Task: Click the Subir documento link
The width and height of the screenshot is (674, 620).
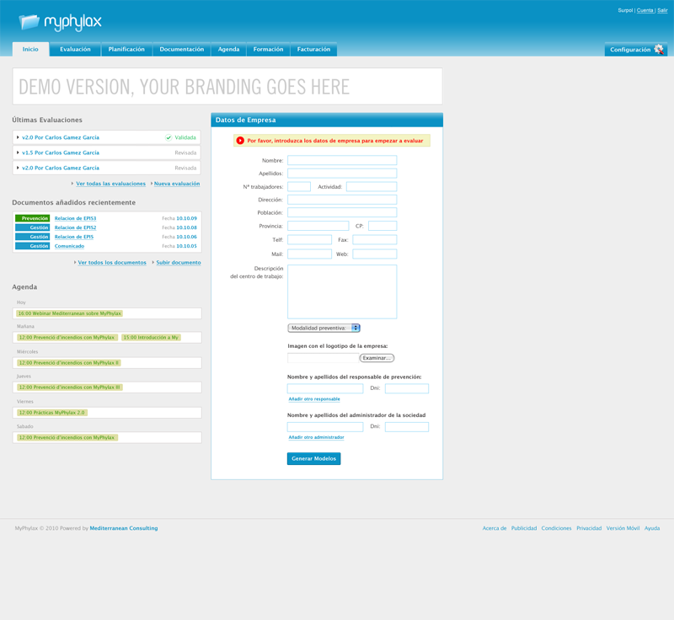Action: pyautogui.click(x=179, y=263)
